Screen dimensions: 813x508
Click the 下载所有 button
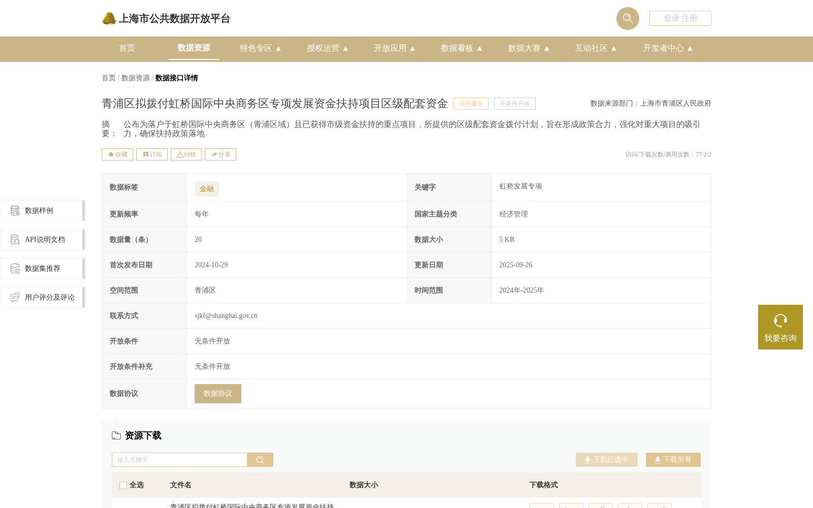coord(673,460)
